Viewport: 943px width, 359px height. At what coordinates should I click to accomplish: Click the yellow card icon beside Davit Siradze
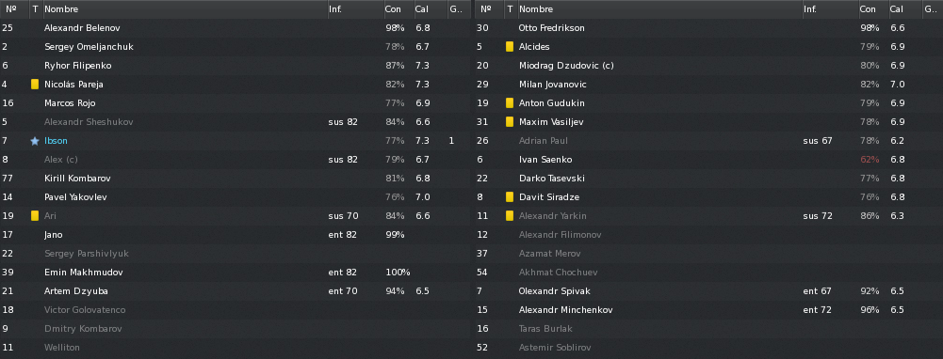pos(510,197)
